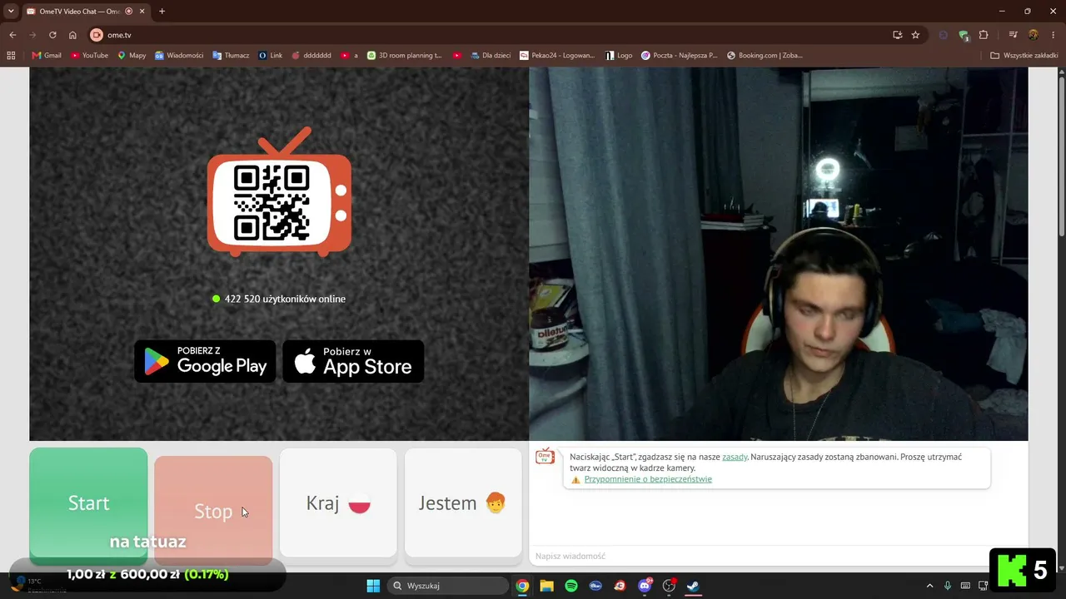
Task: Open the Kraj country selector
Action: tap(338, 502)
